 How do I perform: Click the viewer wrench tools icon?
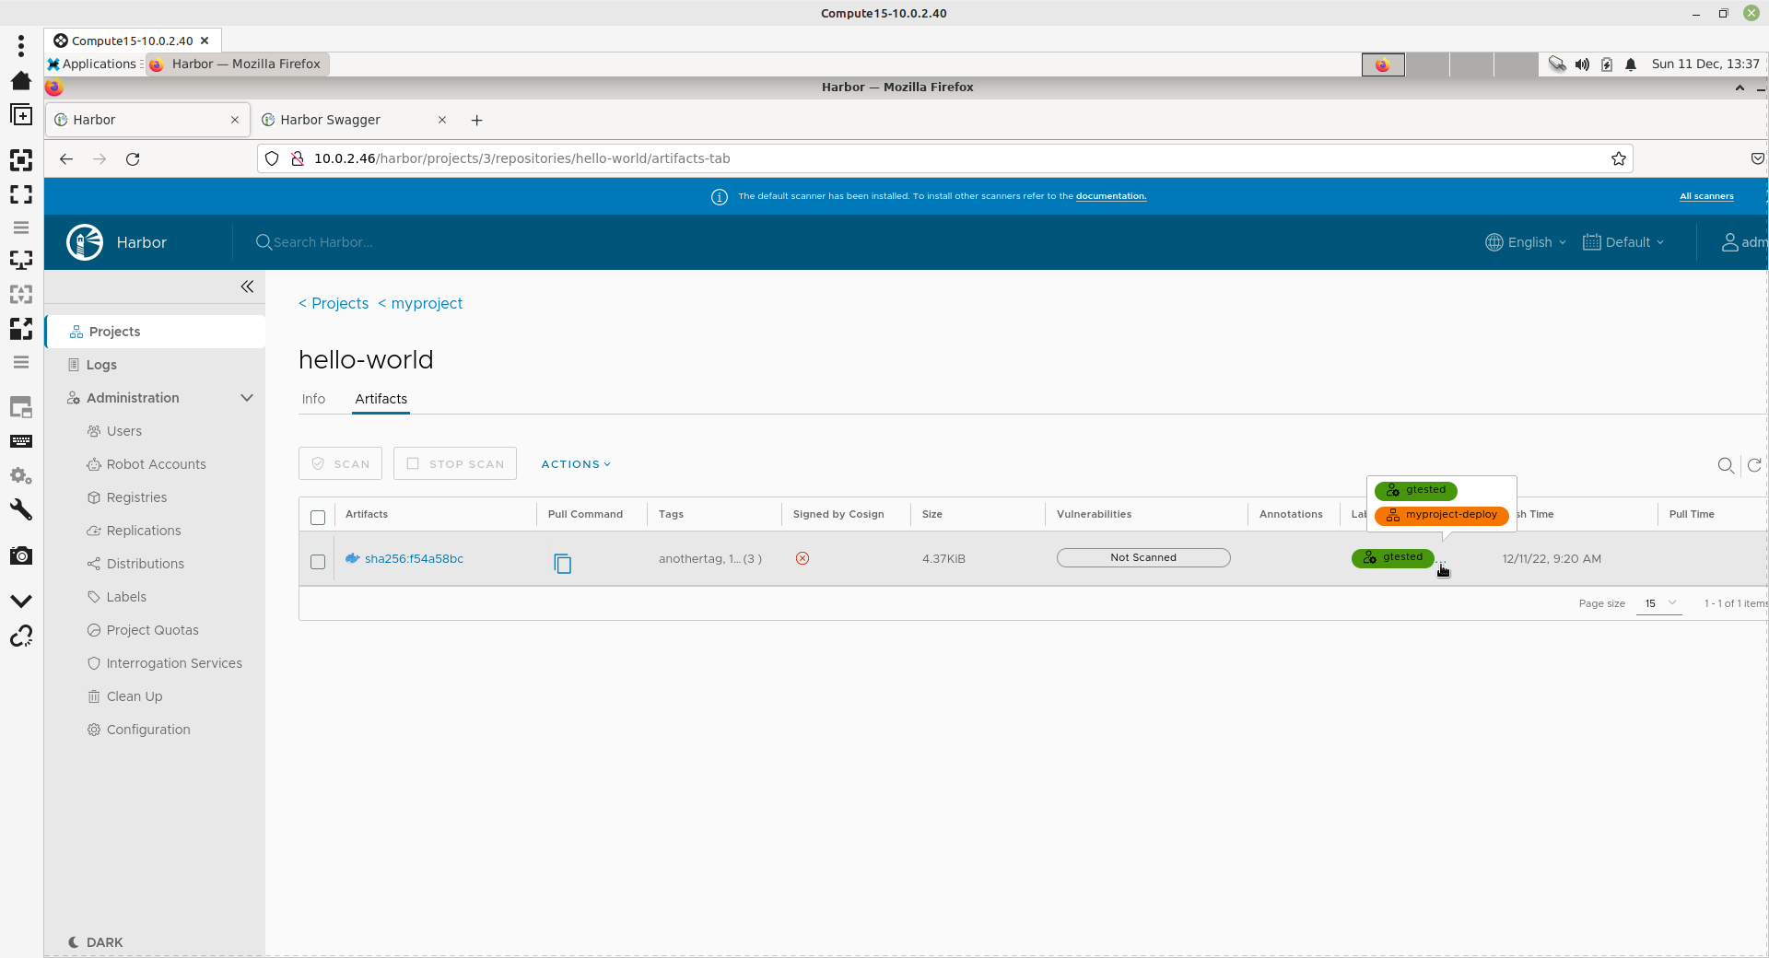(21, 509)
